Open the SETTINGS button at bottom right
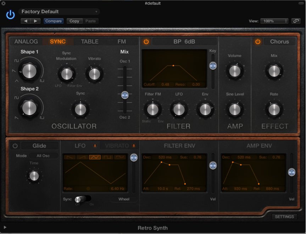This screenshot has width=306, height=234. tap(284, 217)
